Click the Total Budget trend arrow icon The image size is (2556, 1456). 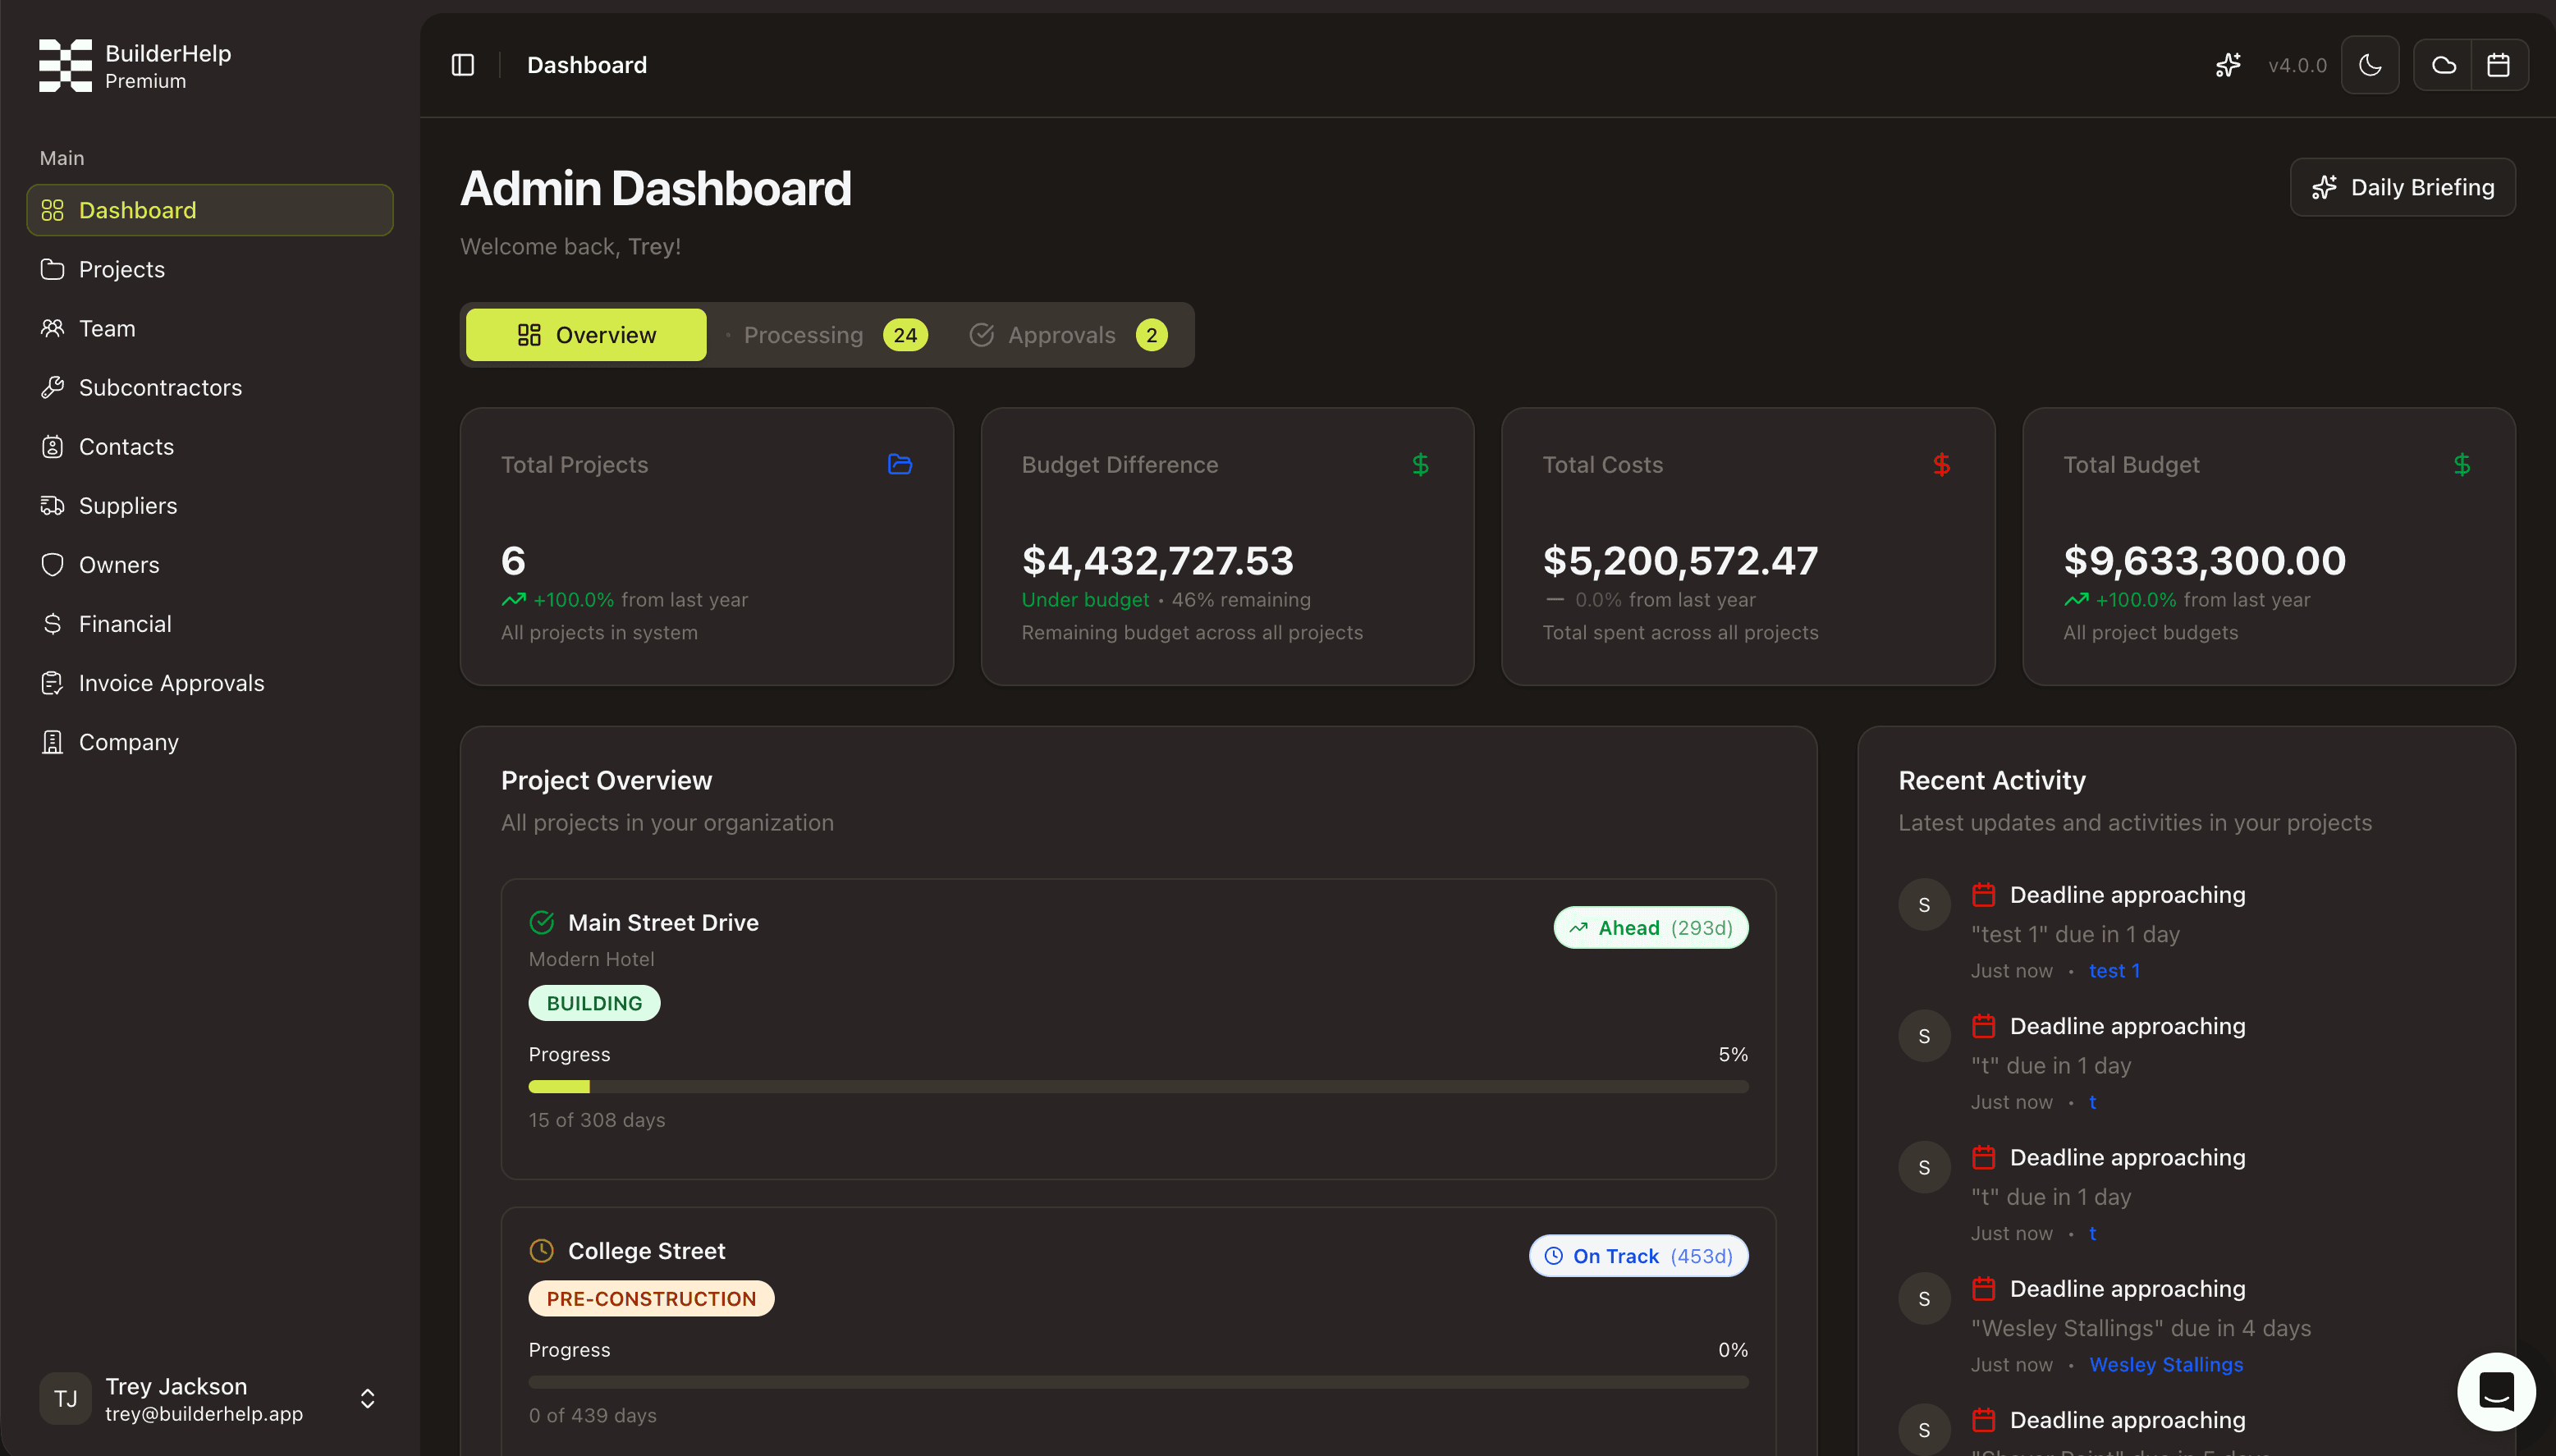pos(2076,600)
